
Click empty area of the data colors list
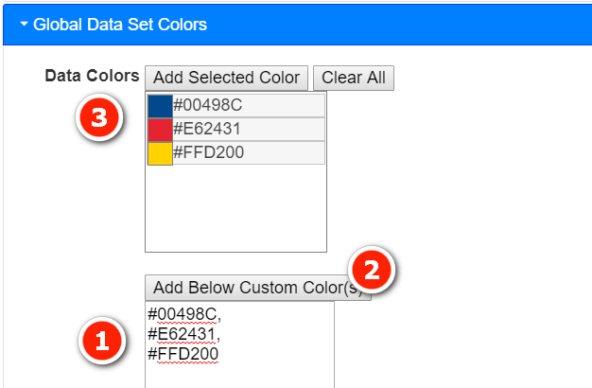tap(236, 208)
